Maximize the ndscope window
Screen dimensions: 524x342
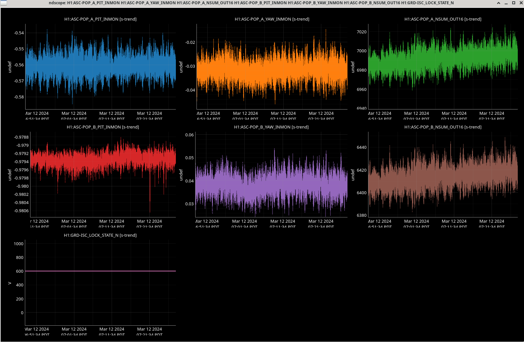514,3
